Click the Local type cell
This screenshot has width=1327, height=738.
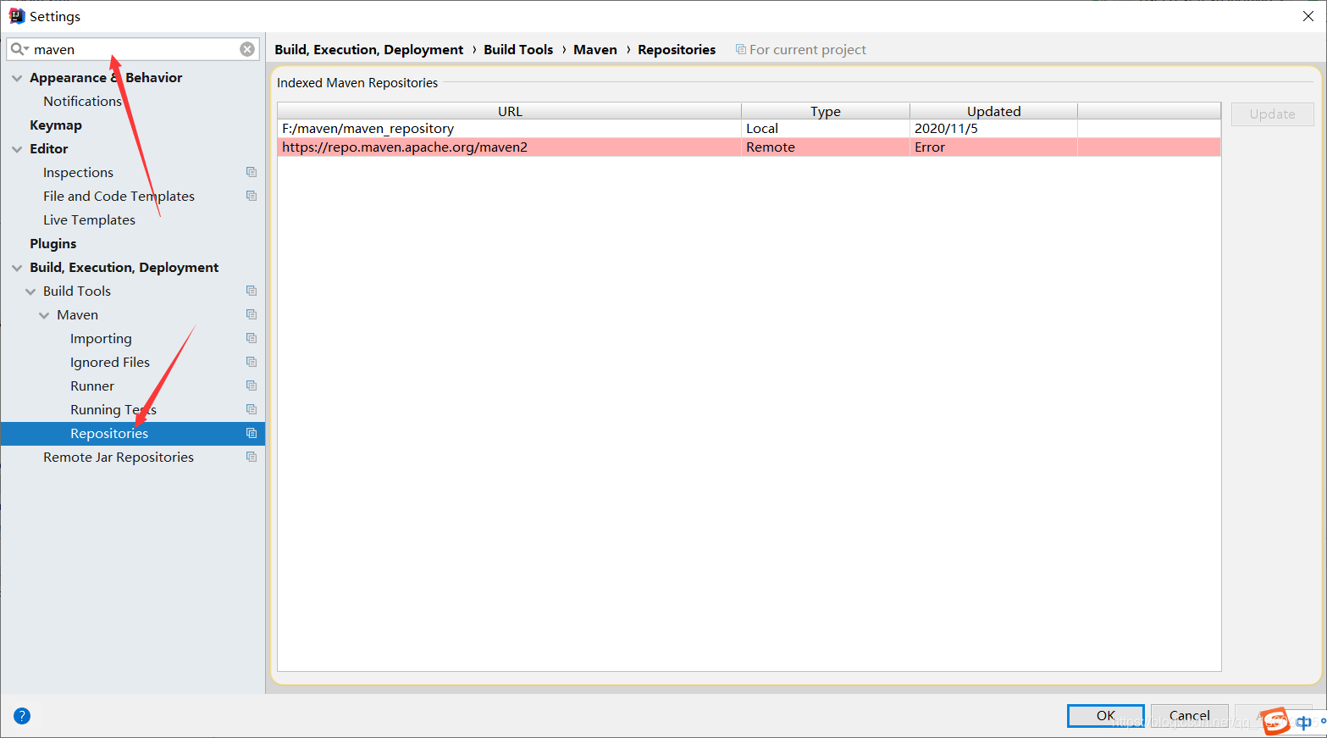coord(826,129)
